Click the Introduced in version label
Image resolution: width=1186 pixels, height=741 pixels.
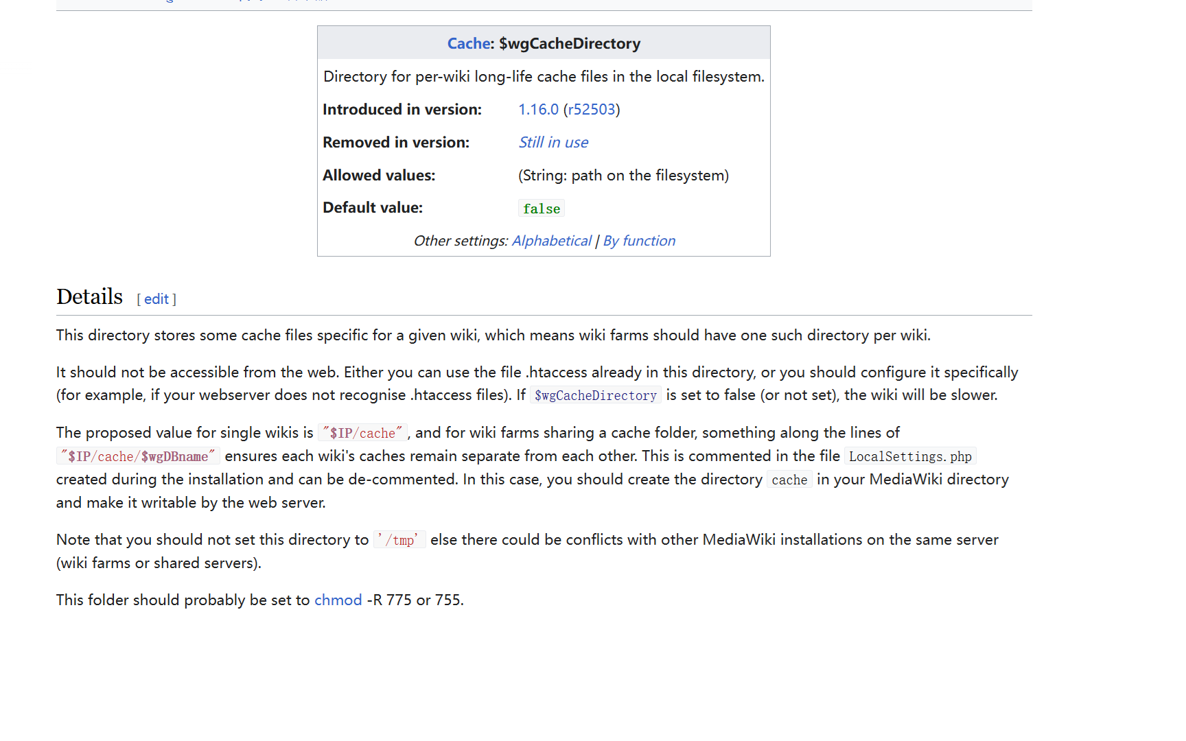tap(402, 109)
